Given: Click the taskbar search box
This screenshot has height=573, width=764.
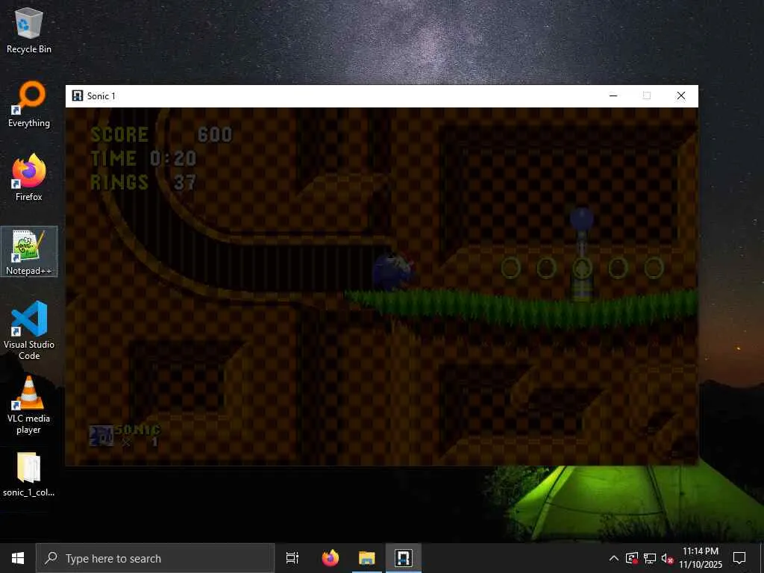Looking at the screenshot, I should pos(155,558).
